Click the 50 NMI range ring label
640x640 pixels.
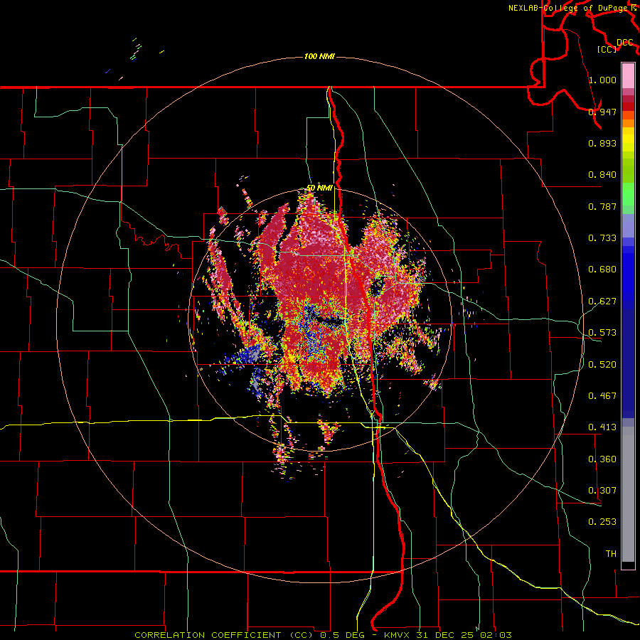tap(319, 188)
